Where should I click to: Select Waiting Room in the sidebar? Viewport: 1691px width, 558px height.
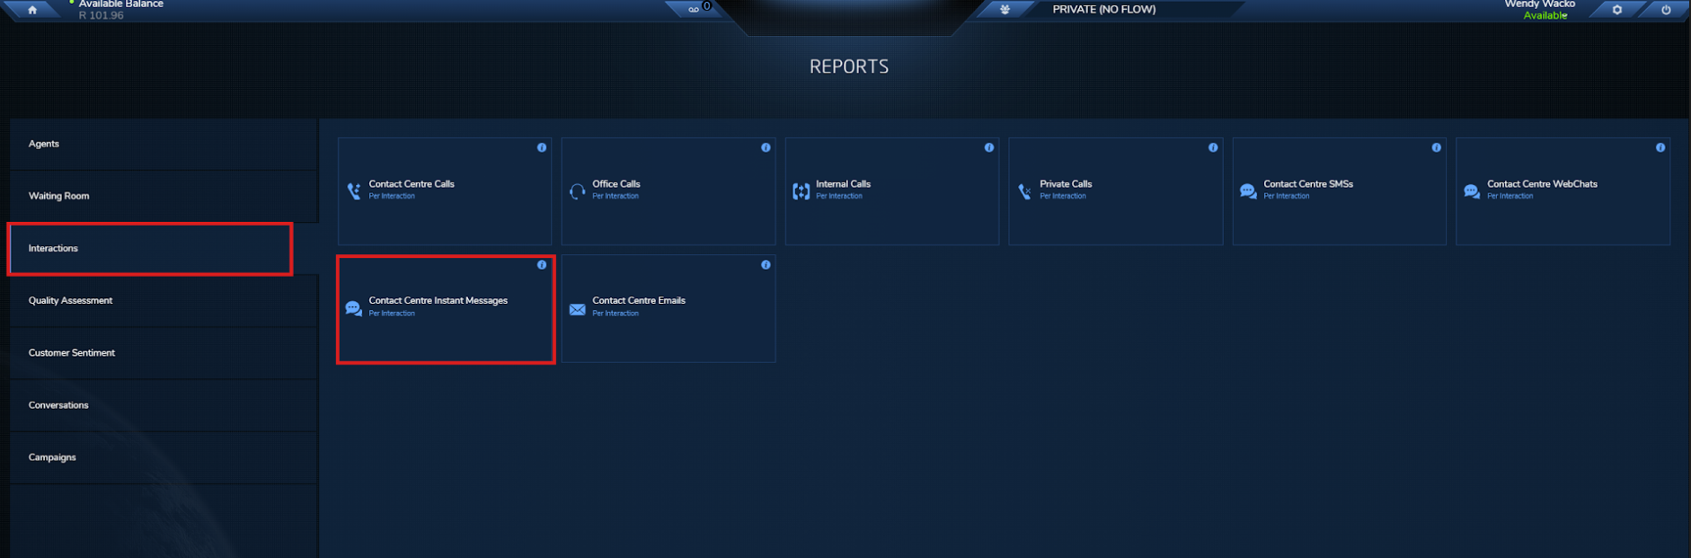(164, 196)
